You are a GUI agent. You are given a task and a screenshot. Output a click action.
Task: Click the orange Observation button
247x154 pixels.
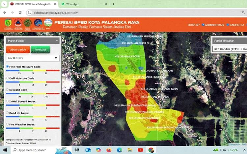pyautogui.click(x=18, y=50)
